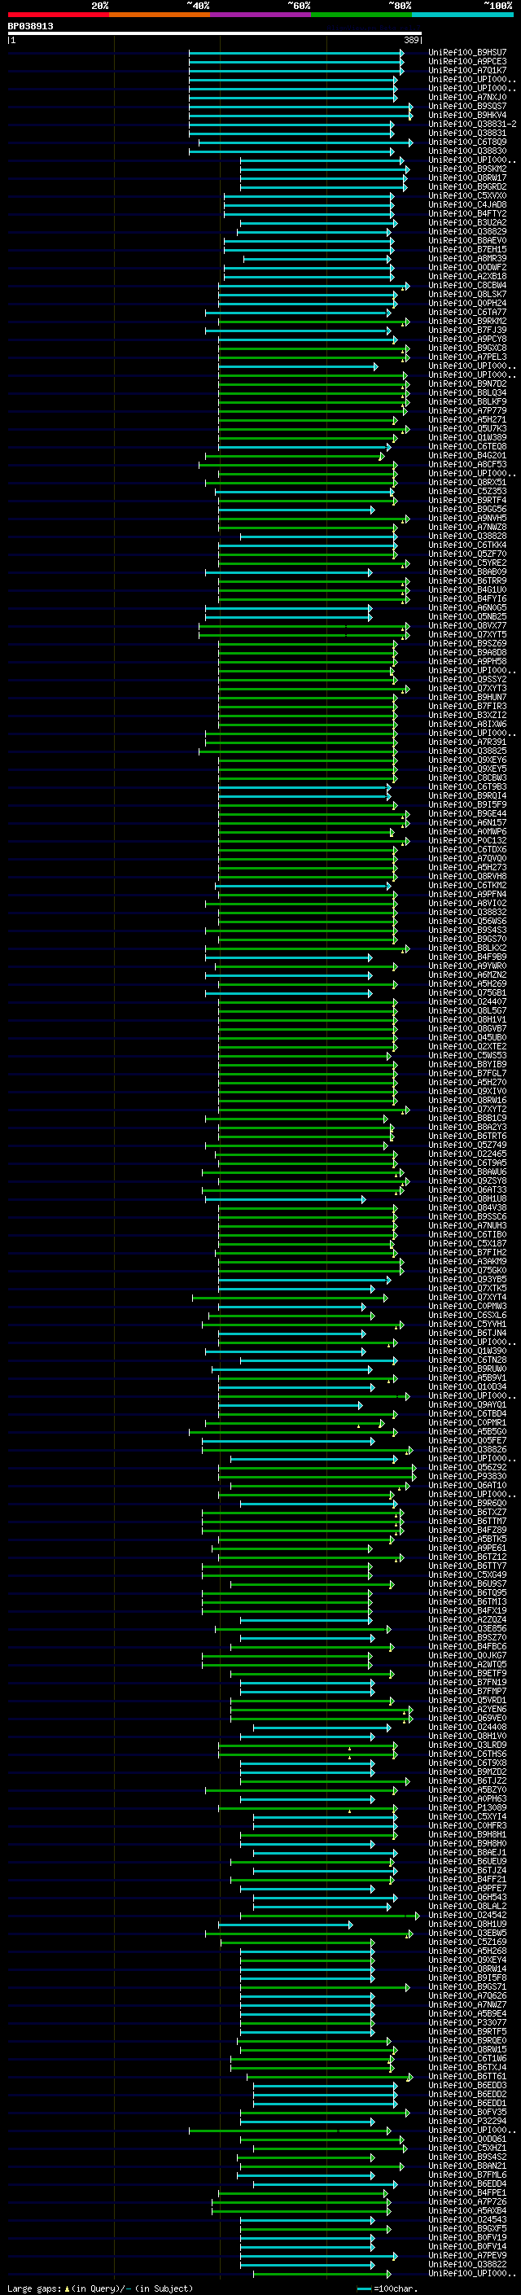Select the UniRef100_Q9XIV0 label
Image resolution: width=521 pixels, height=2295 pixels.
pyautogui.click(x=466, y=1090)
